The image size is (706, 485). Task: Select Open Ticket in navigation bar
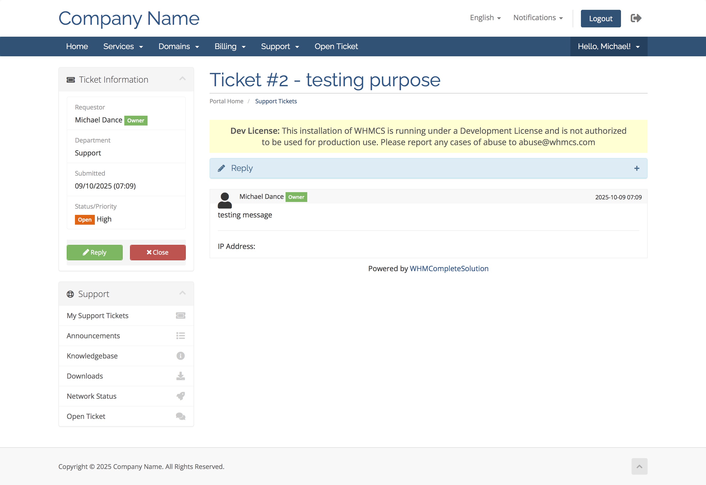point(336,46)
